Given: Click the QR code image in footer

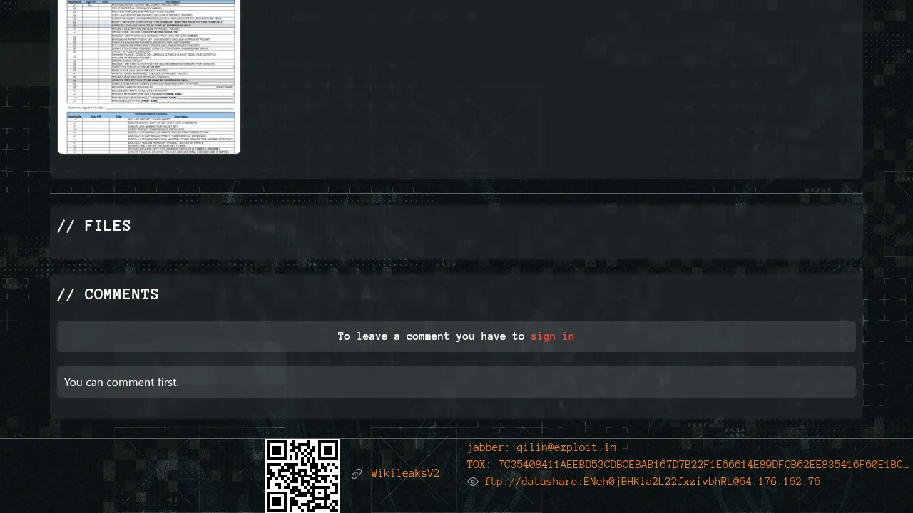Looking at the screenshot, I should pyautogui.click(x=302, y=475).
